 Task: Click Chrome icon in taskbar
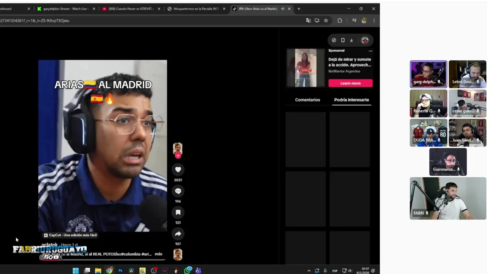(x=109, y=271)
